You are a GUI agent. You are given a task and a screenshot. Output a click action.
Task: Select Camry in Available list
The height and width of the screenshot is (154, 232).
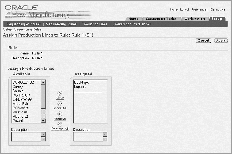[27, 87]
